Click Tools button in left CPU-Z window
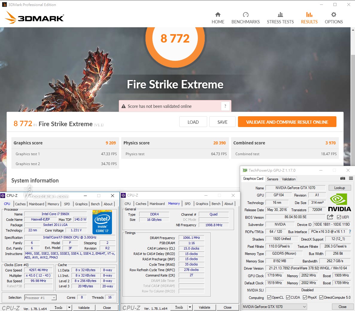This screenshot has height=311, width=355. (58, 308)
